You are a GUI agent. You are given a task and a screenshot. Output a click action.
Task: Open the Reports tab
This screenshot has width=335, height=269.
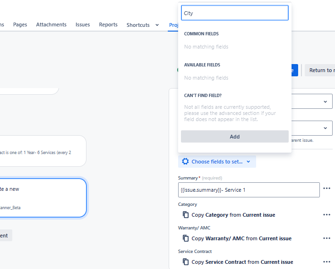[108, 24]
